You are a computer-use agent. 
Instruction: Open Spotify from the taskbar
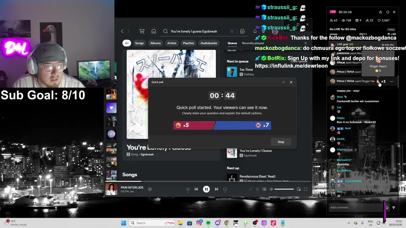click(x=208, y=223)
